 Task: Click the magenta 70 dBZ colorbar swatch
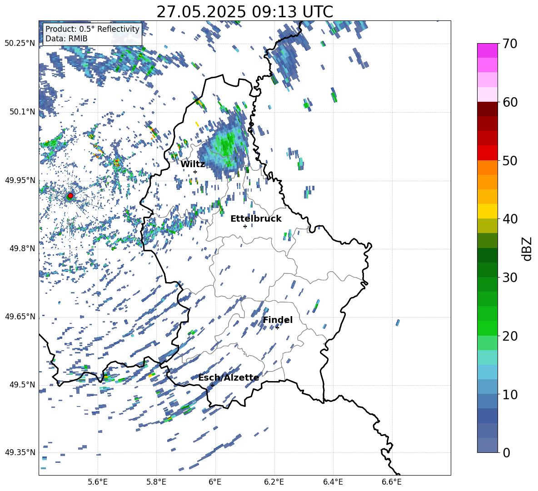point(487,50)
